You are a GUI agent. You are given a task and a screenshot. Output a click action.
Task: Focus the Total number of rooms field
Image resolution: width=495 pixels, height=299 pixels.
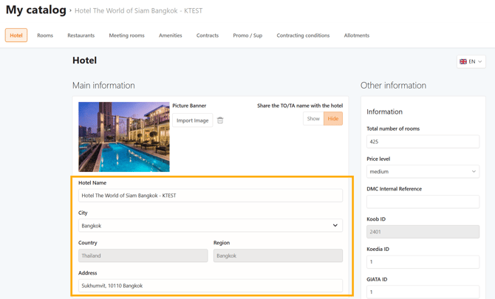423,141
